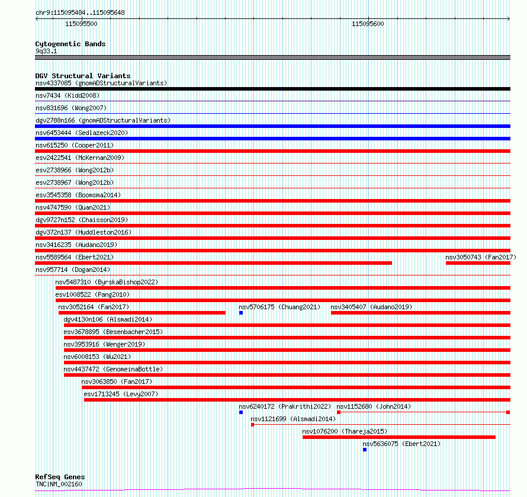
Task: Select nsv6240172 (Prakrithi2022) label
Action: 285,406
